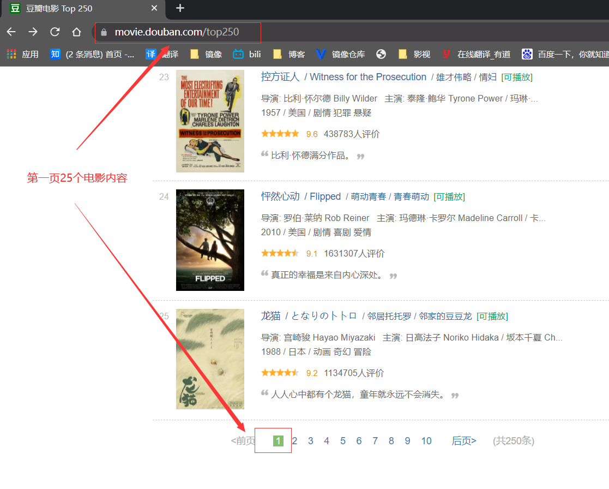The width and height of the screenshot is (609, 489).
Task: Reload the page with the refresh icon
Action: [55, 32]
